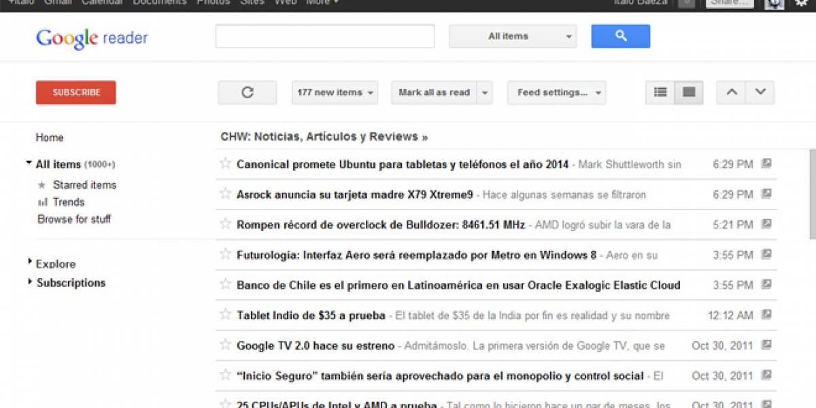Image resolution: width=816 pixels, height=408 pixels.
Task: Open article Canonical promete Ubuntu para tabletas
Action: point(403,164)
